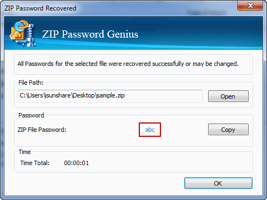Click inside the File Path text field
This screenshot has height=200, width=267.
110,96
